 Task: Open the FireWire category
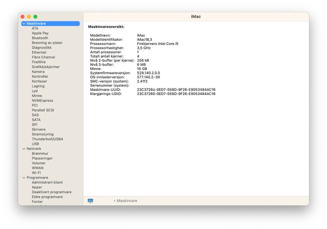coord(38,62)
